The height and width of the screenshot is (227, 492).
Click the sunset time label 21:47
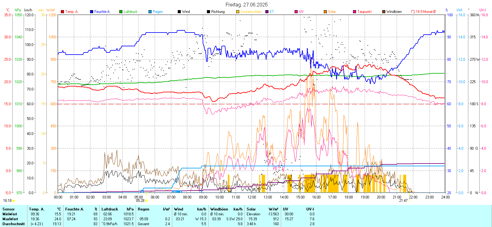point(403,201)
